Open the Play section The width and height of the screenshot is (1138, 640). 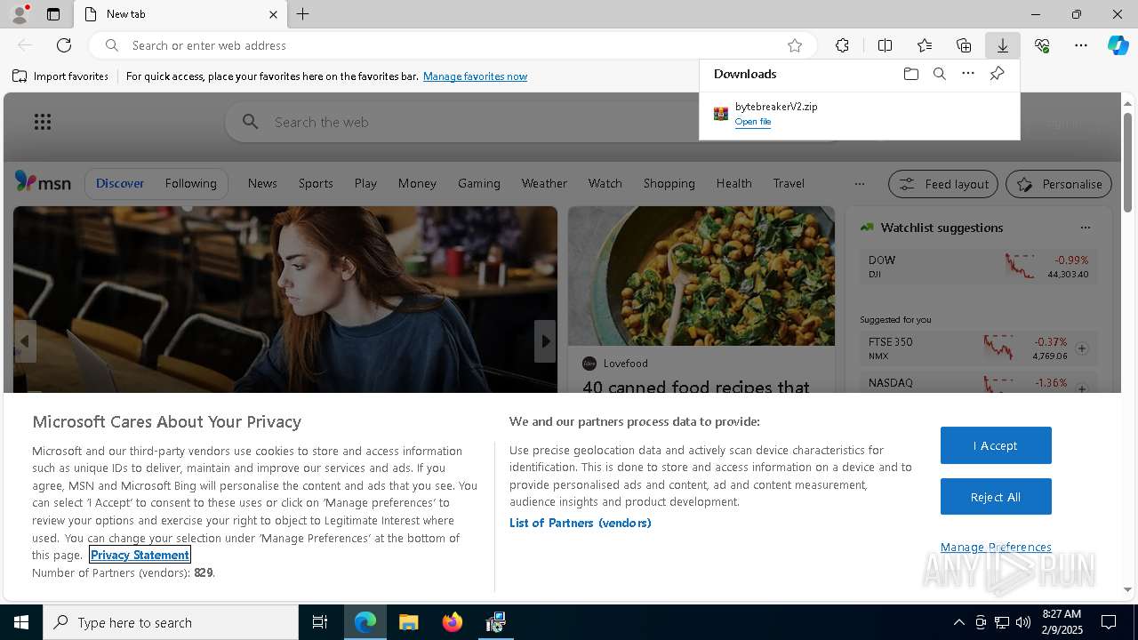[365, 183]
